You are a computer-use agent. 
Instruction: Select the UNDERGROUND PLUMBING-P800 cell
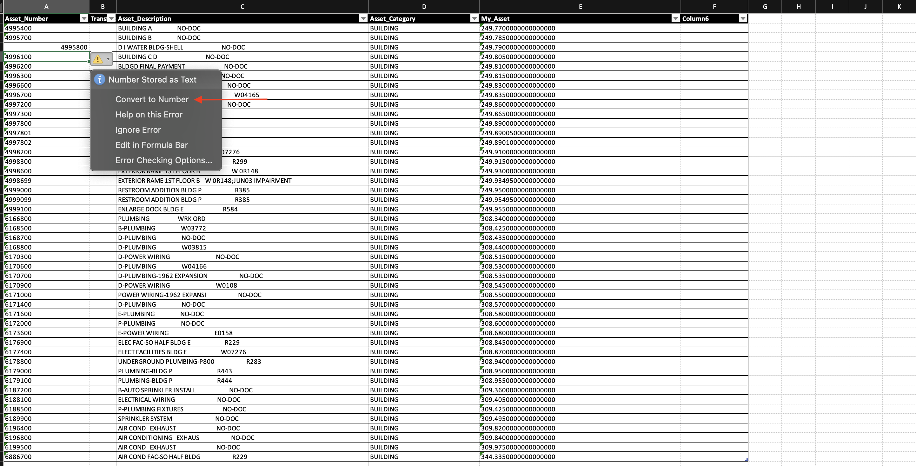tap(242, 362)
